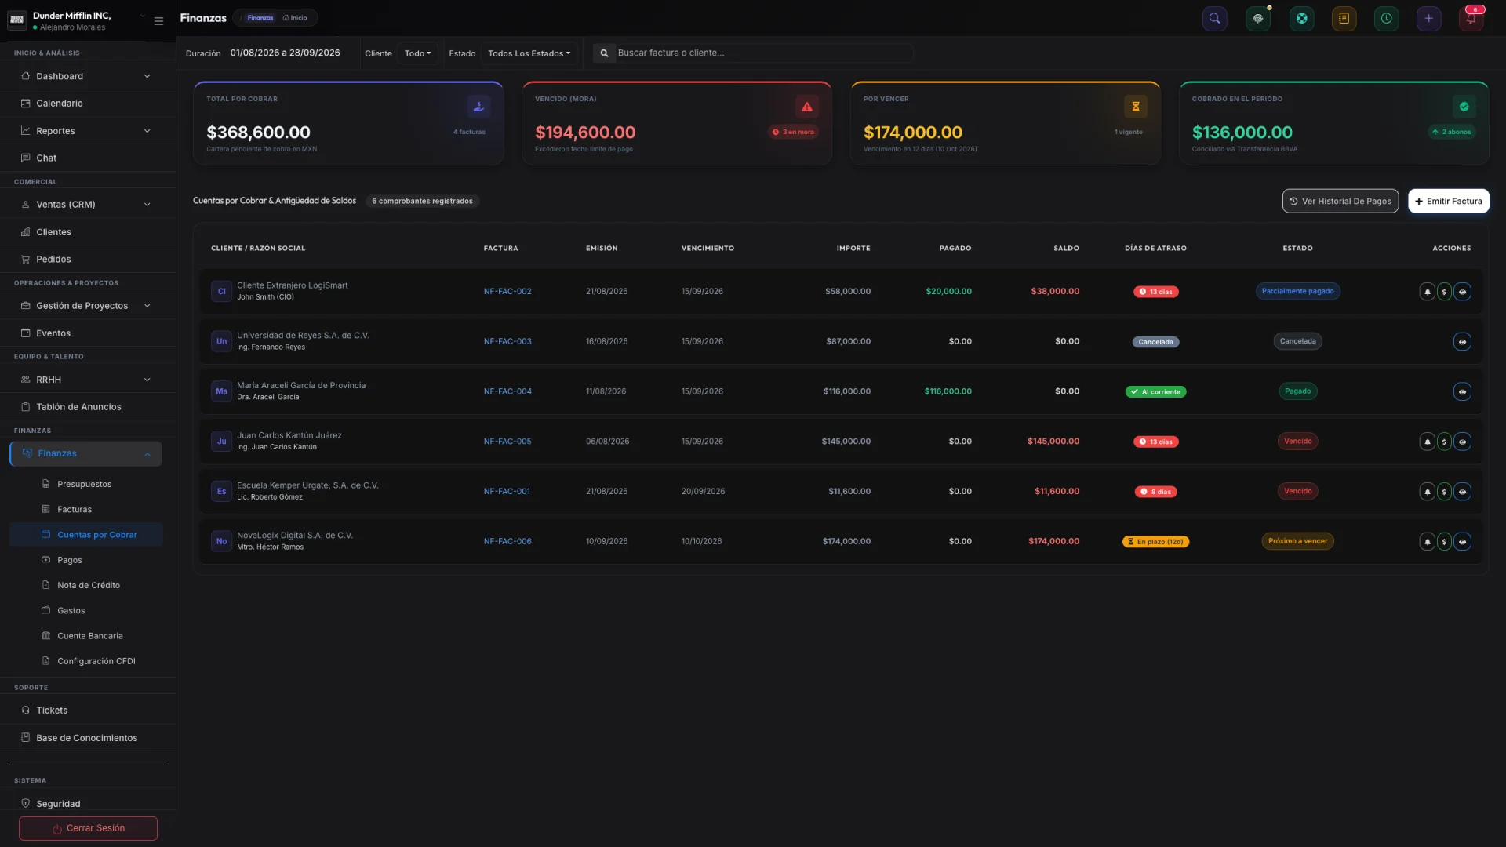Open the Todos Los Estados dropdown
The image size is (1506, 847).
click(x=529, y=53)
